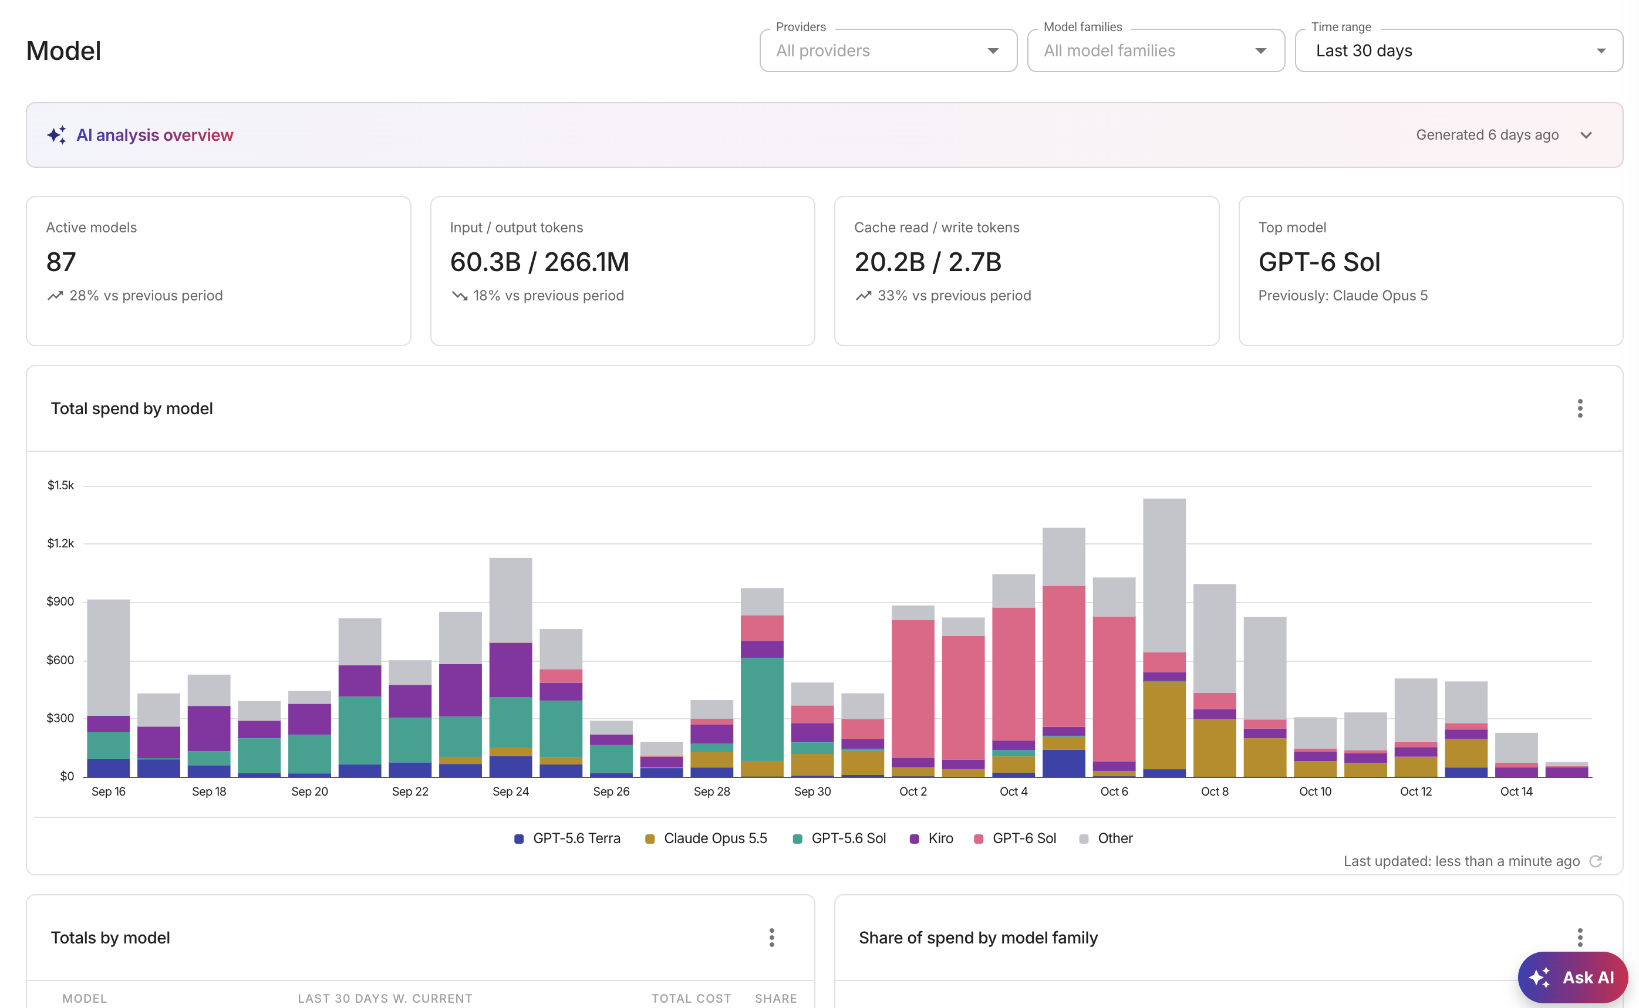This screenshot has width=1639, height=1008.
Task: Open Share of spend by model family options
Action: coord(1580,938)
